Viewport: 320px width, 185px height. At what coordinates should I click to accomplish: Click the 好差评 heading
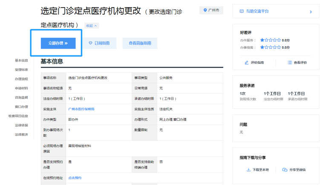[246, 33]
